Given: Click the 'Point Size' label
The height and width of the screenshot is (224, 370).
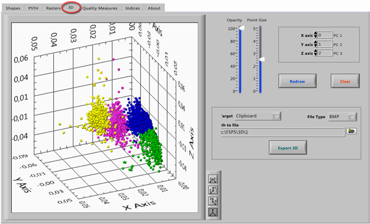Looking at the screenshot, I should pyautogui.click(x=257, y=20).
